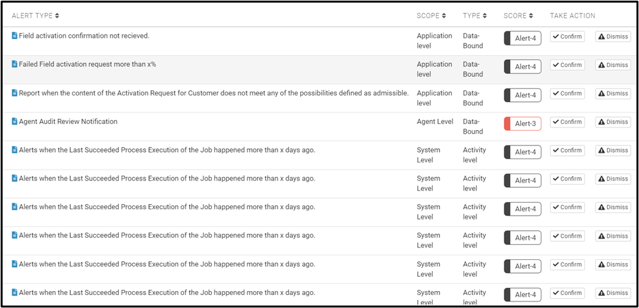
Task: Click document icon beside Report activation request content alert
Action: point(14,93)
